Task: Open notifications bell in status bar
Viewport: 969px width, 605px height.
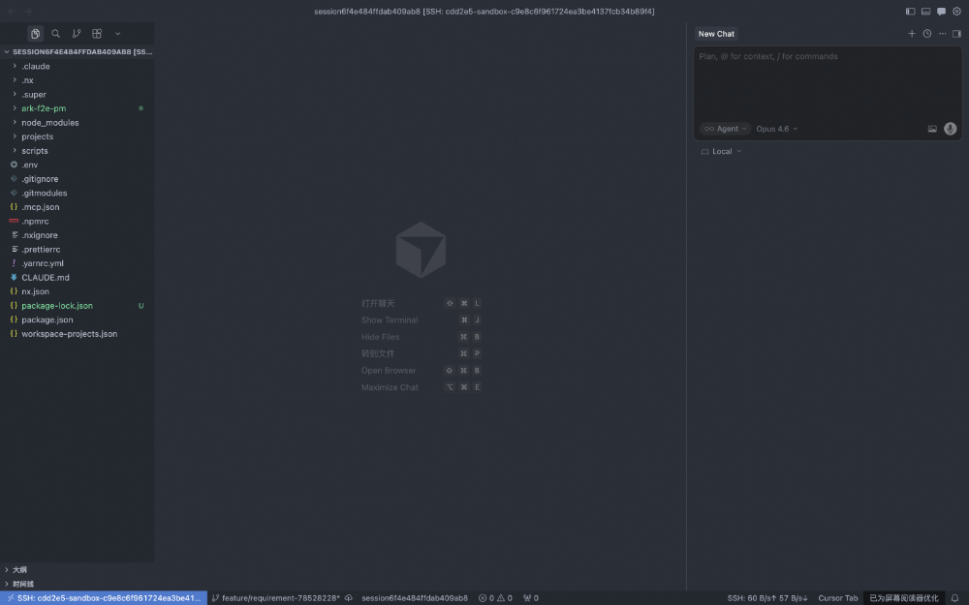Action: 954,597
